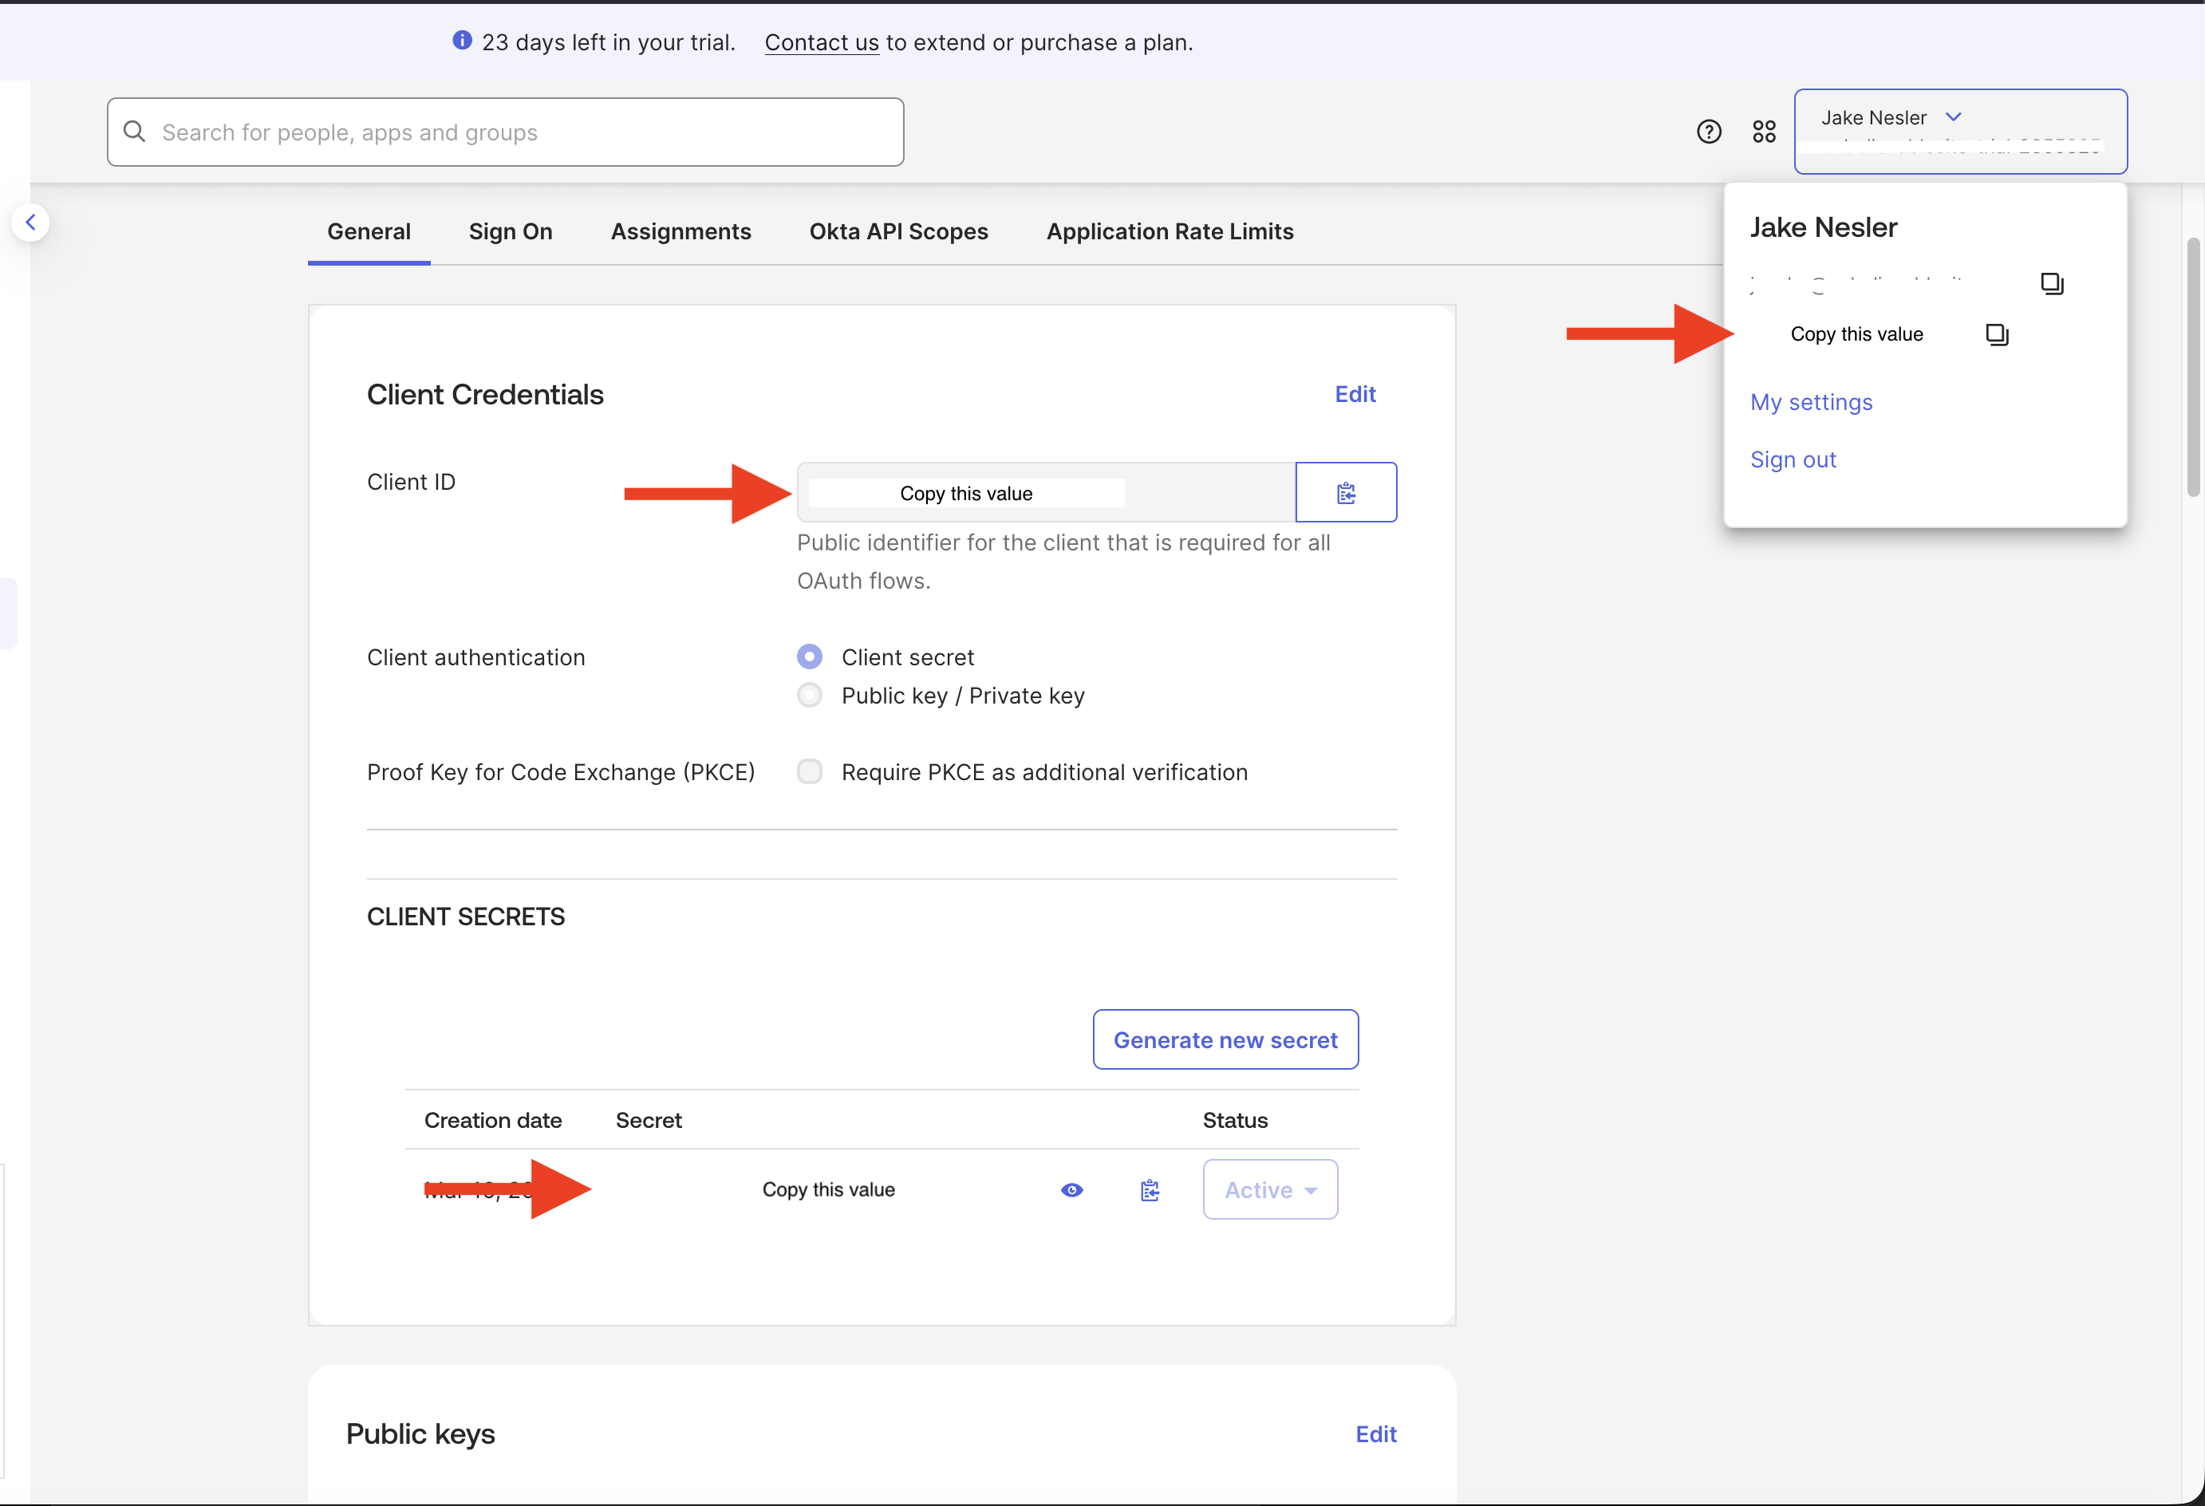Select the Client secret radio button

click(809, 656)
